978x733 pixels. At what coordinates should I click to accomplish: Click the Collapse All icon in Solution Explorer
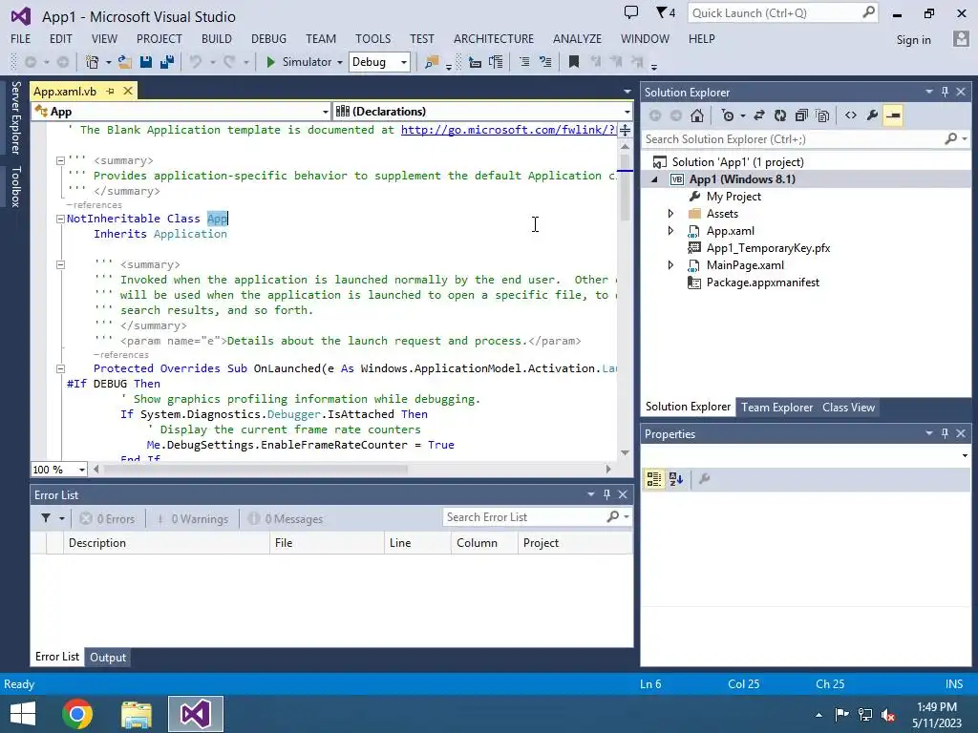pos(801,115)
